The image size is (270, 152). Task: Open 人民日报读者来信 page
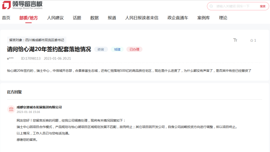pos(142,18)
